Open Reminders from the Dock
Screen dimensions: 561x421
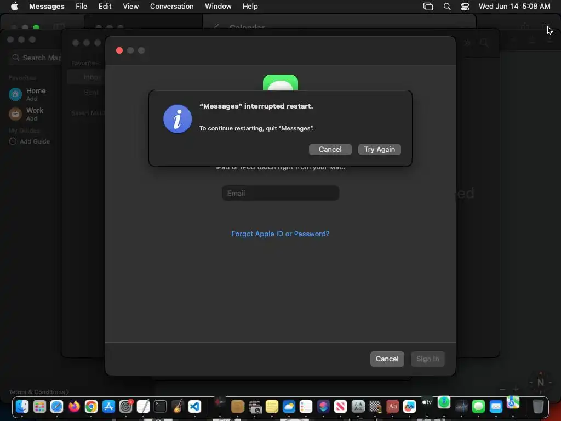pyautogui.click(x=306, y=407)
